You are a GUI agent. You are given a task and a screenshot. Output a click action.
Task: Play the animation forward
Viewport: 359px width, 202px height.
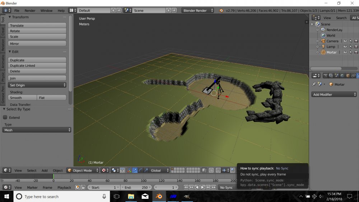202,187
